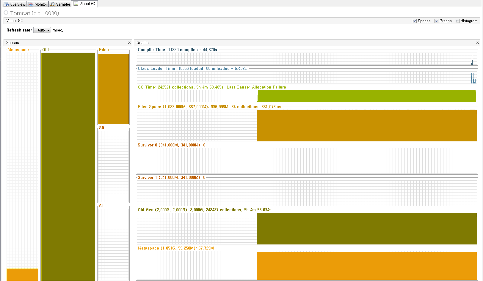Open the Refresh rate Auto dropdown
The width and height of the screenshot is (483, 281).
point(42,30)
